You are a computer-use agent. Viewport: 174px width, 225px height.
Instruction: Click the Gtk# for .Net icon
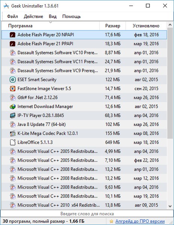(12, 98)
